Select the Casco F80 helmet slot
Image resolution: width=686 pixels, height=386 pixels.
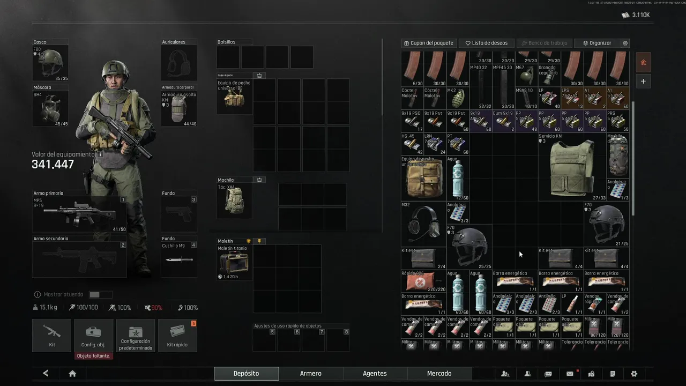(x=50, y=63)
